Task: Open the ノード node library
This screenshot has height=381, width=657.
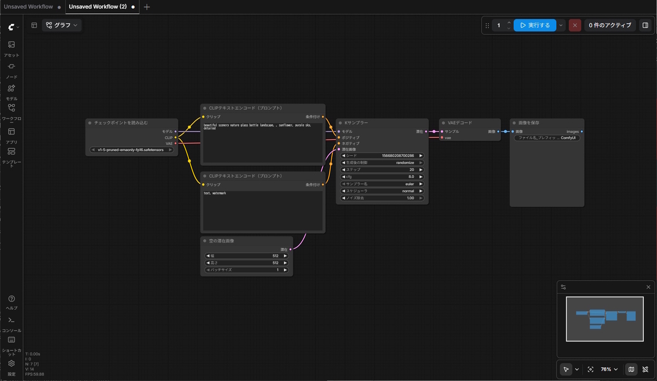Action: point(11,70)
